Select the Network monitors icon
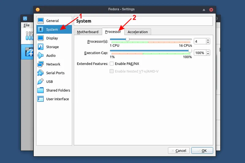This screenshot has height=163, width=245. point(41,64)
